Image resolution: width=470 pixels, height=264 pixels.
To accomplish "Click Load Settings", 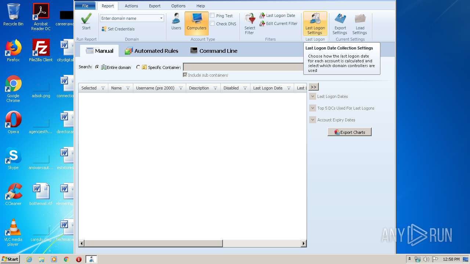I will point(360,24).
